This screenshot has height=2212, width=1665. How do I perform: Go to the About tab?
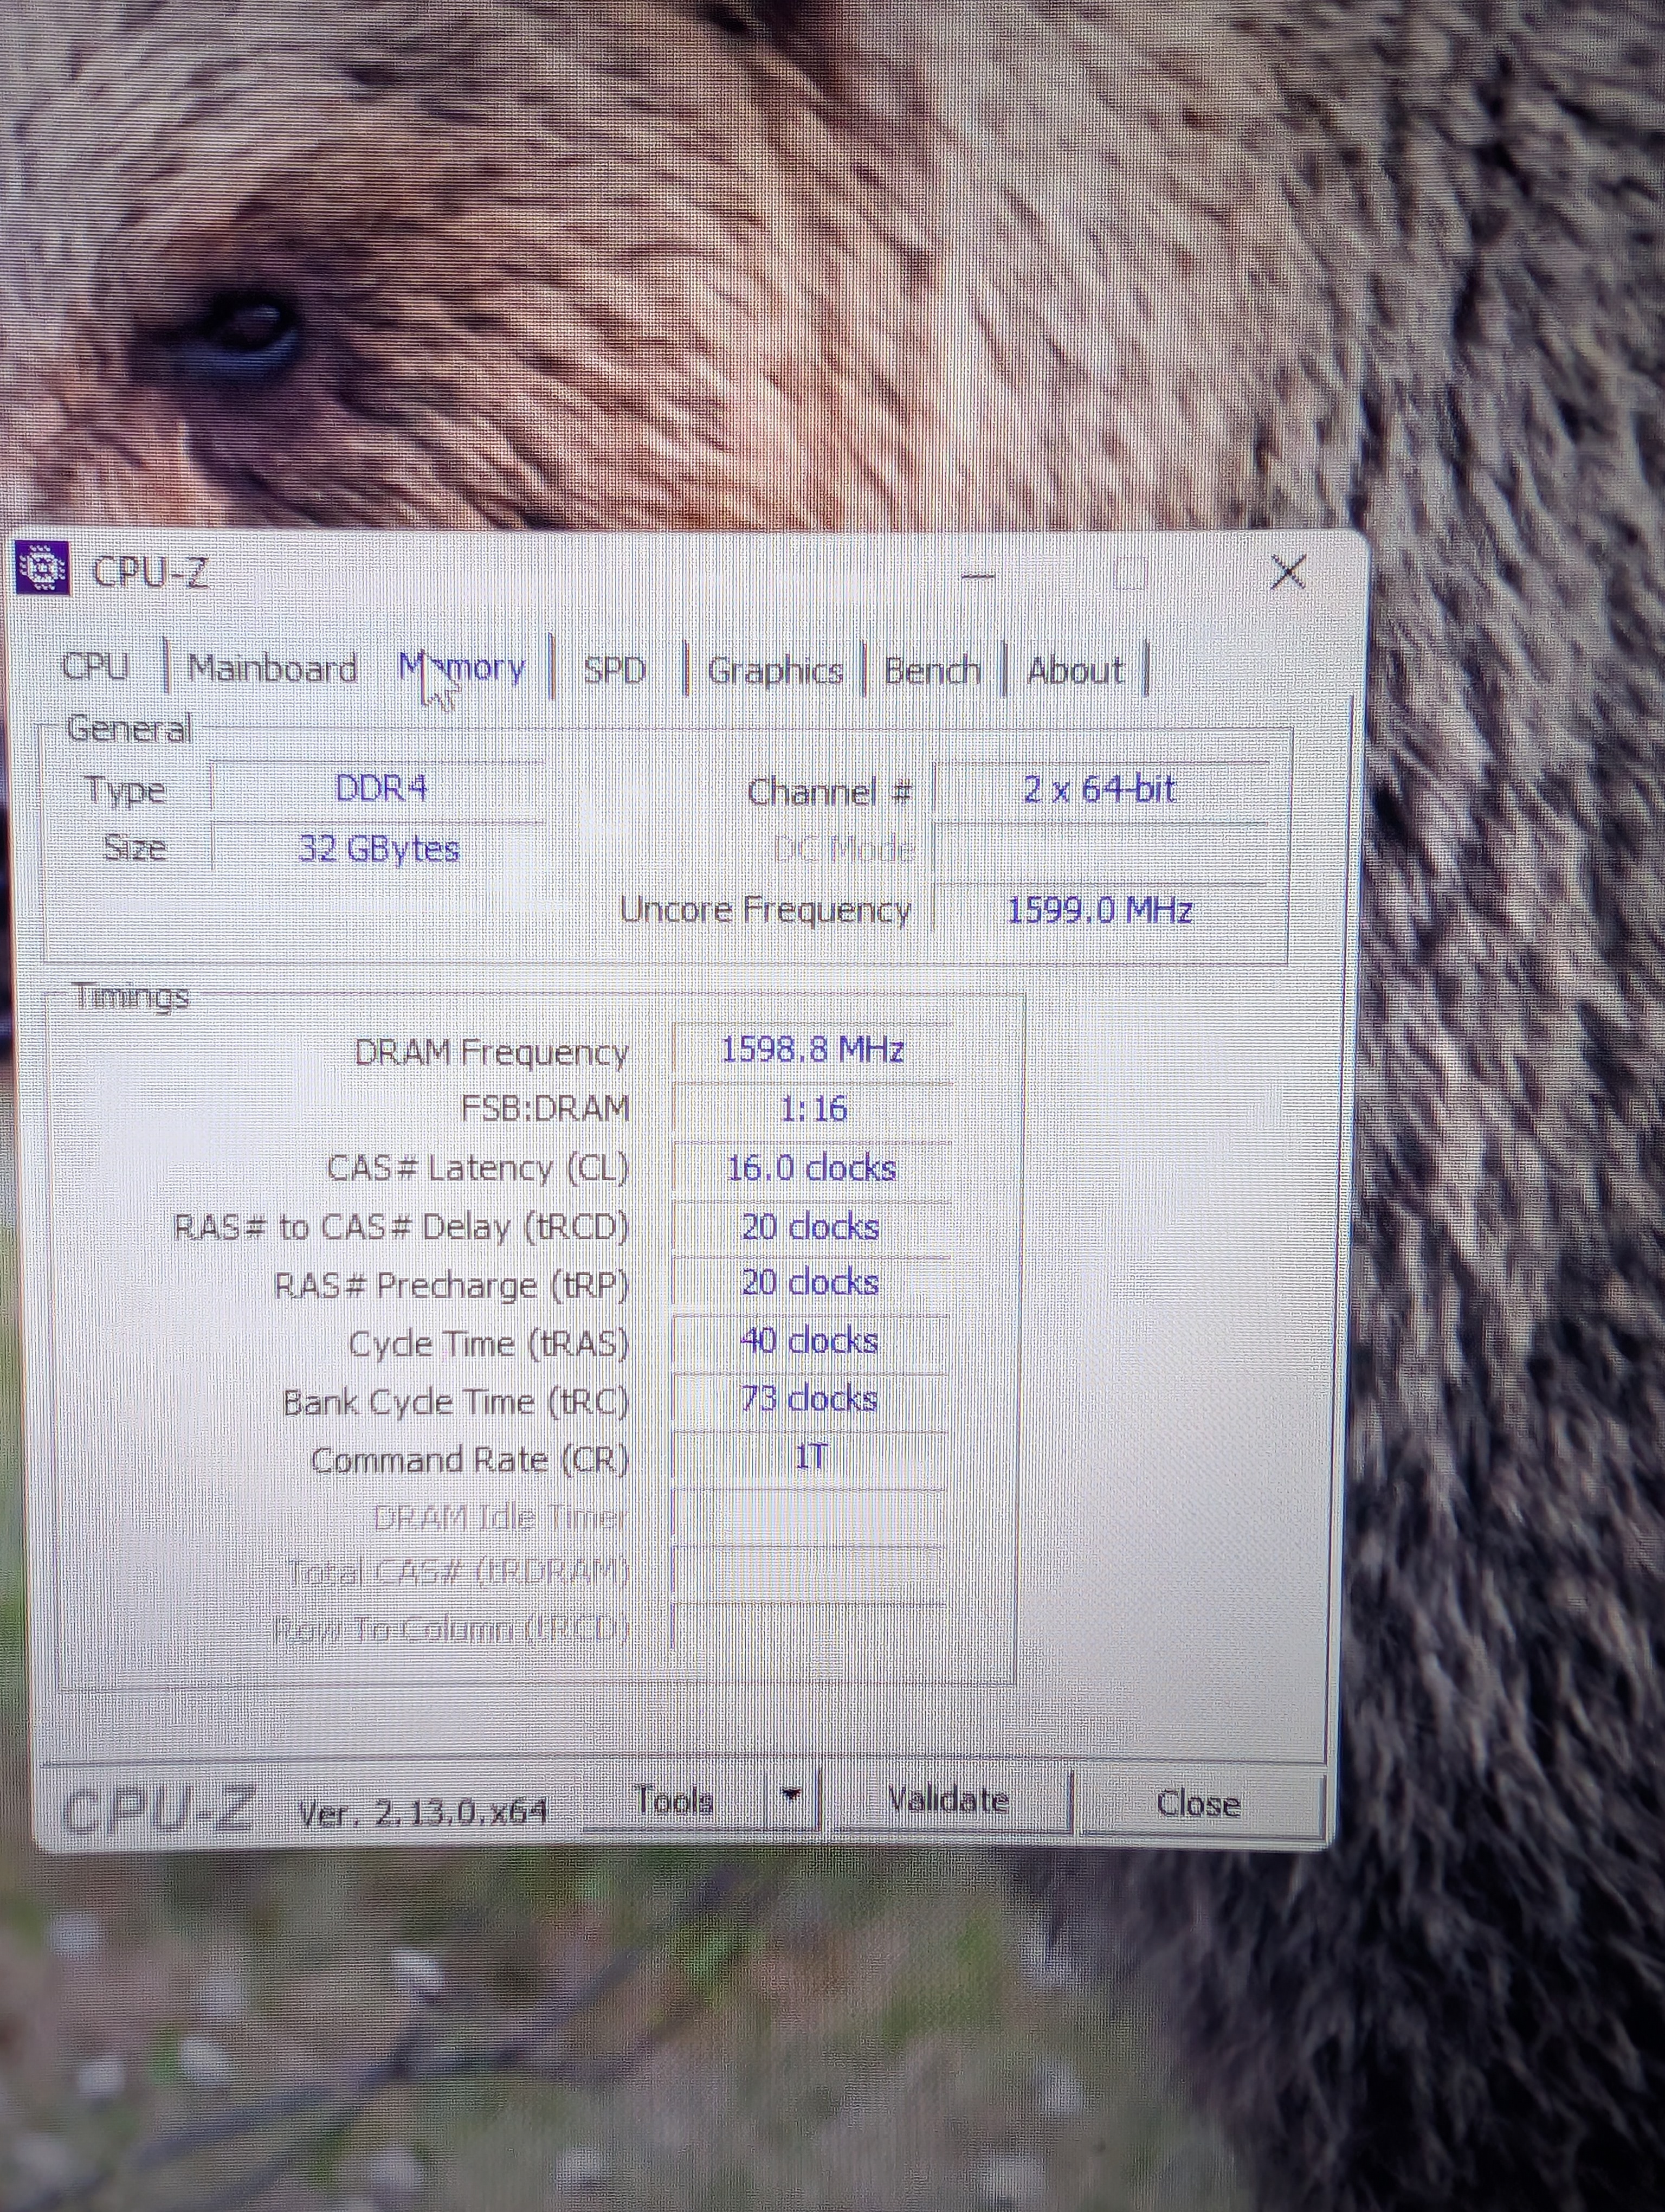[1074, 671]
